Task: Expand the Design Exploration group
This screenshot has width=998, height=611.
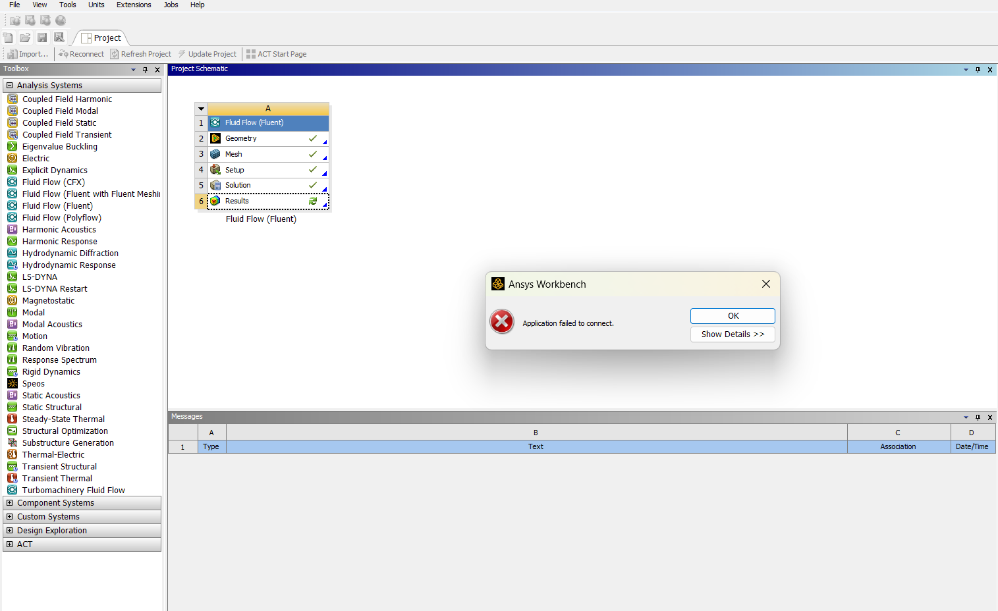Action: pos(9,531)
